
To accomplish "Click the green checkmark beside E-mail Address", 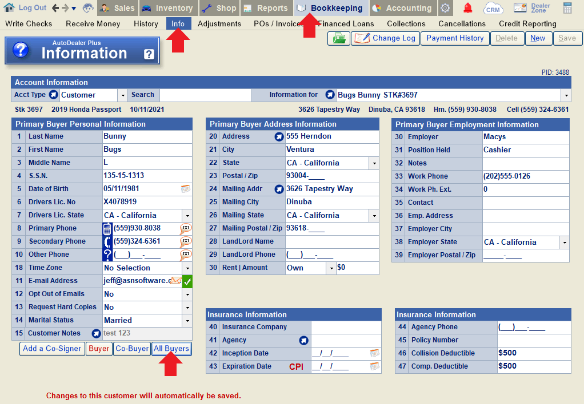I will pyautogui.click(x=187, y=282).
